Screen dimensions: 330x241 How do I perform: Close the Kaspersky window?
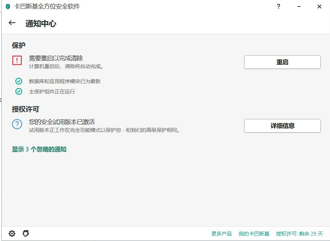coord(319,6)
